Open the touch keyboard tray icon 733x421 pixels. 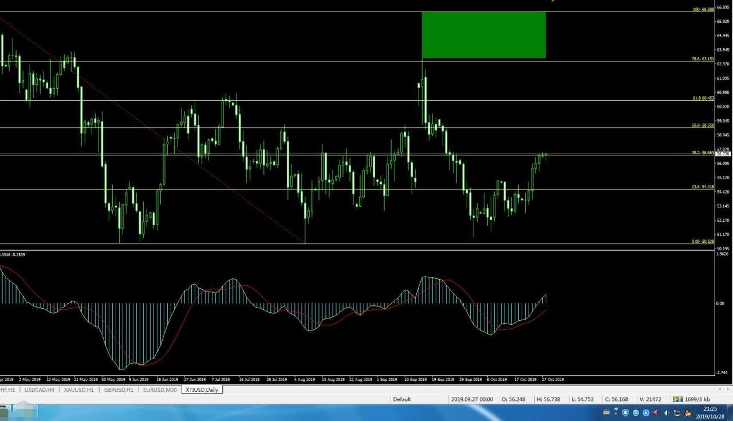(606, 412)
